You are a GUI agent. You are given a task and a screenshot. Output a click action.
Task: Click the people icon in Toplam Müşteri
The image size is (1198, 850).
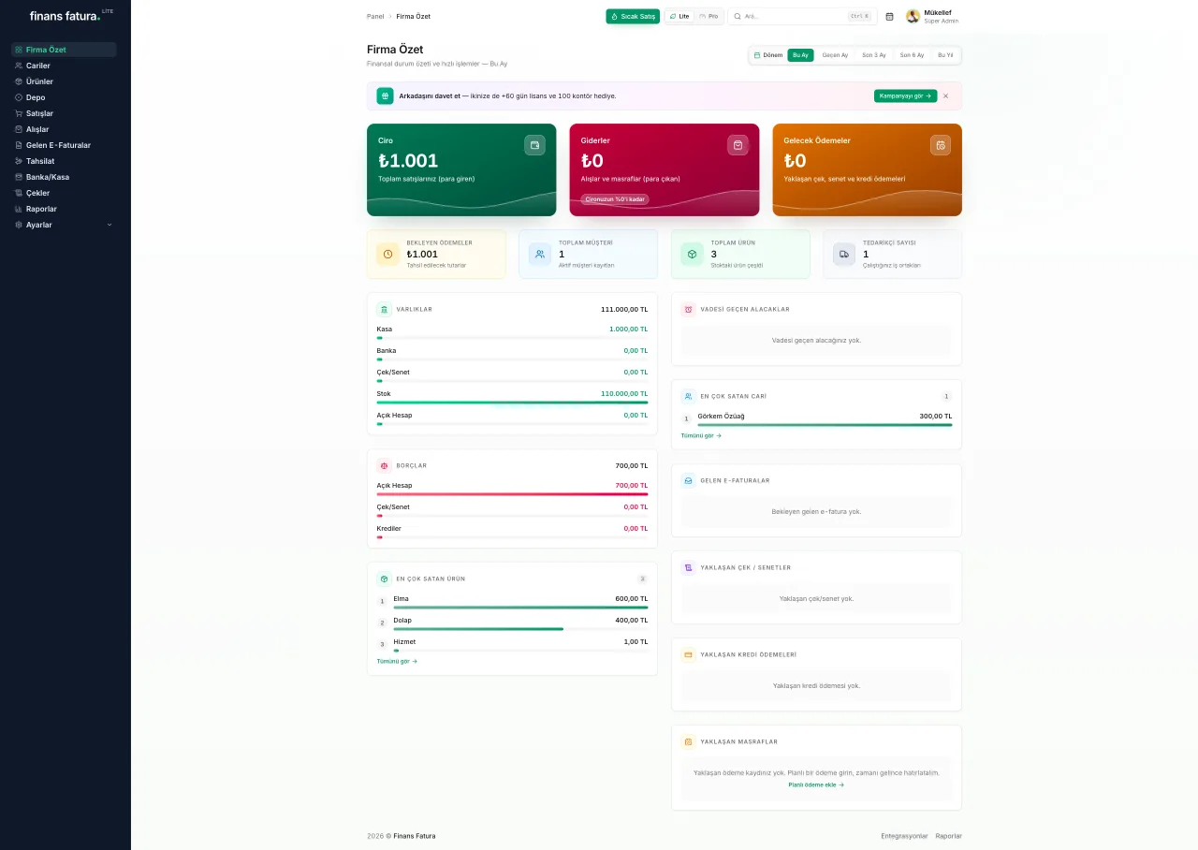point(540,254)
